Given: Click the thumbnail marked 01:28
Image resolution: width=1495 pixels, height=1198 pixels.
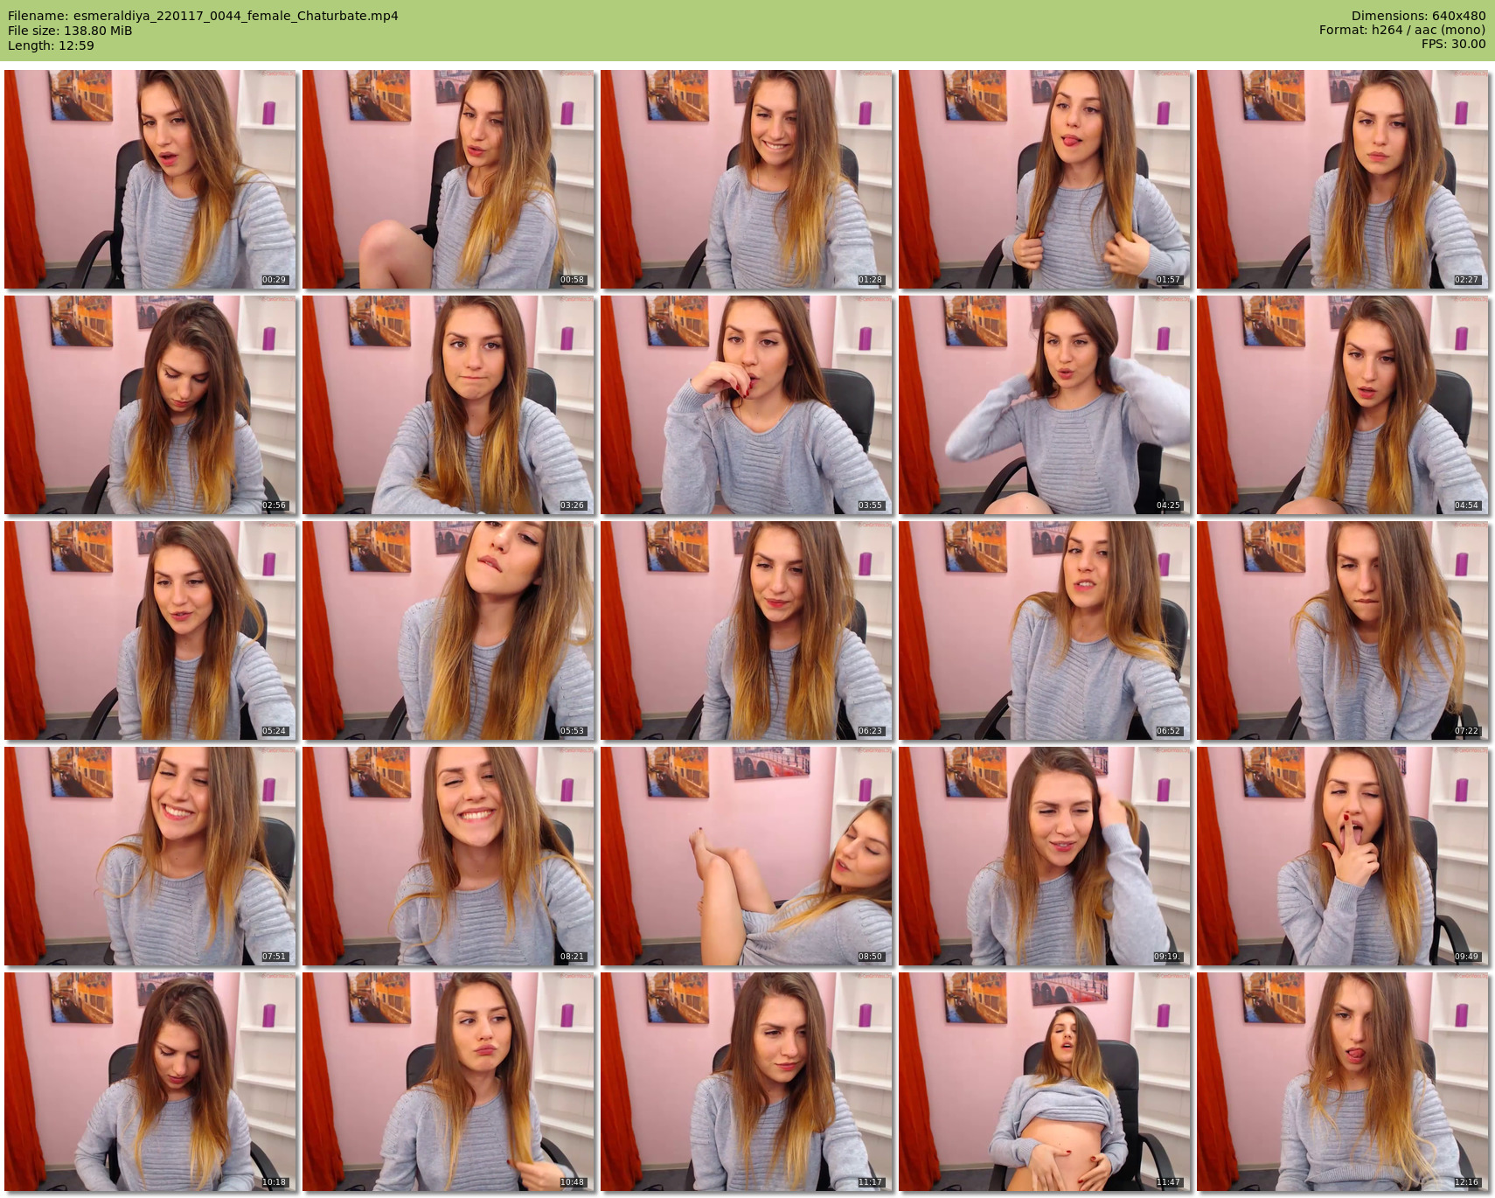Looking at the screenshot, I should click(x=747, y=179).
